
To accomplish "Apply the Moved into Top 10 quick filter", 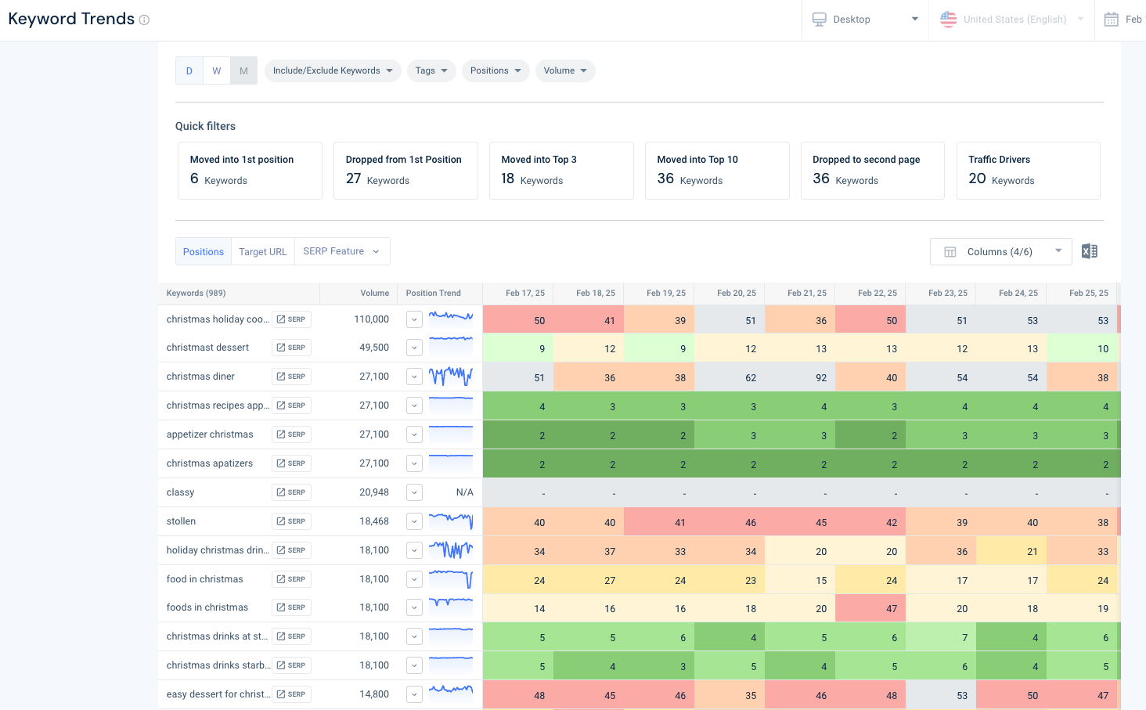I will tap(717, 170).
